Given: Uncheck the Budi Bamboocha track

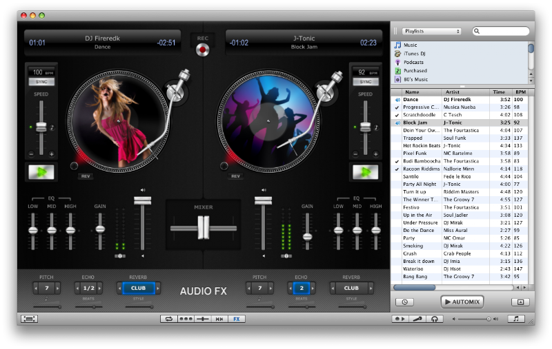Looking at the screenshot, I should [397, 162].
